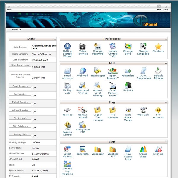Click Logout in top bar
This screenshot has width=178, height=178.
pos(166,8)
